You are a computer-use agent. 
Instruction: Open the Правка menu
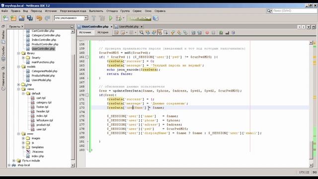click(15, 11)
